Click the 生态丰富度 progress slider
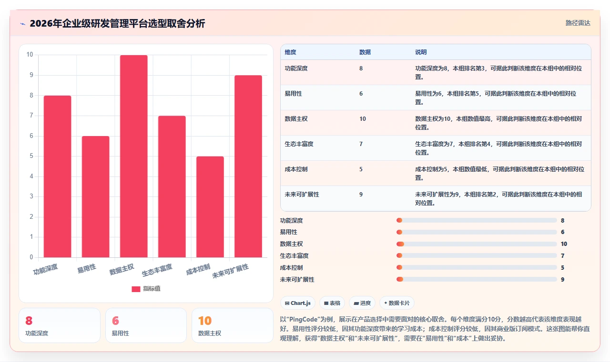 pyautogui.click(x=477, y=256)
